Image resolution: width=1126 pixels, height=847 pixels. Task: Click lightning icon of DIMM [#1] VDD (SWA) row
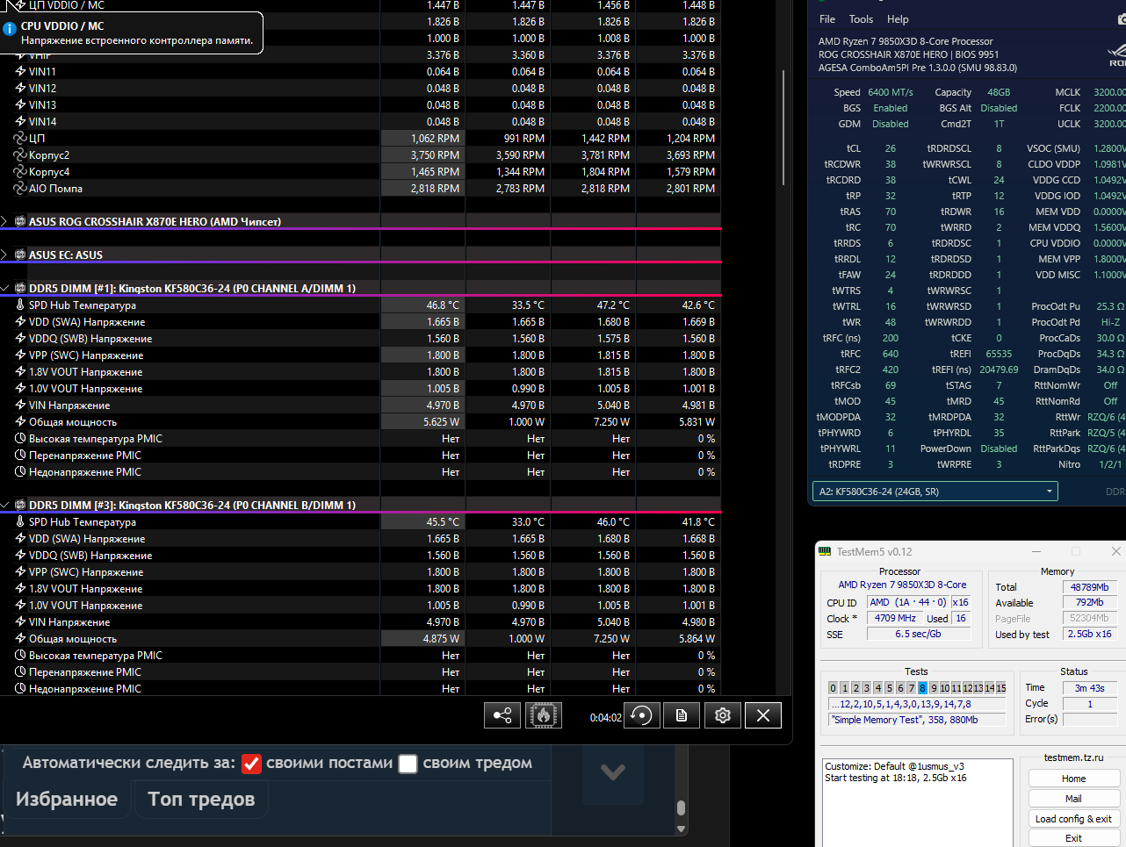(x=20, y=321)
